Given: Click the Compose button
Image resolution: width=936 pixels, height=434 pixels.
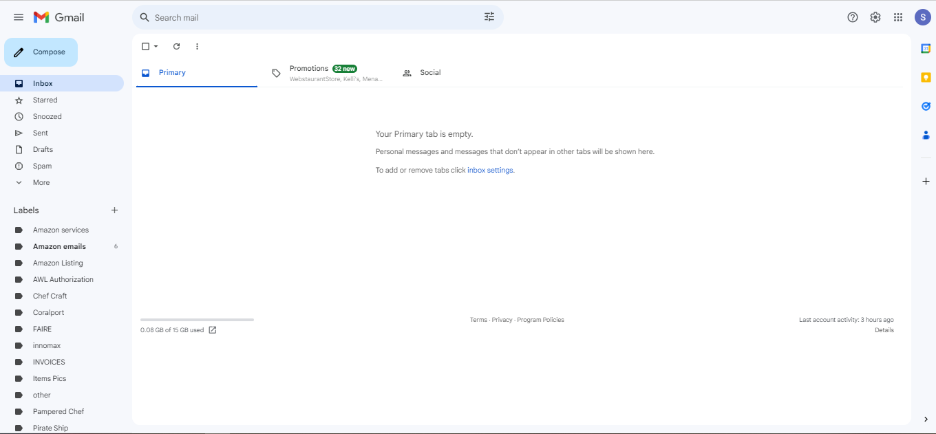Looking at the screenshot, I should point(41,52).
